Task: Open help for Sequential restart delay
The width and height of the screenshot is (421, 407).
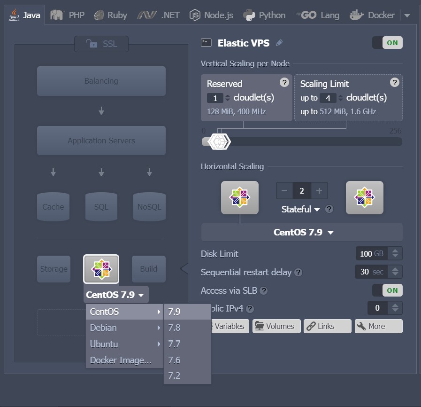Action: (298, 272)
